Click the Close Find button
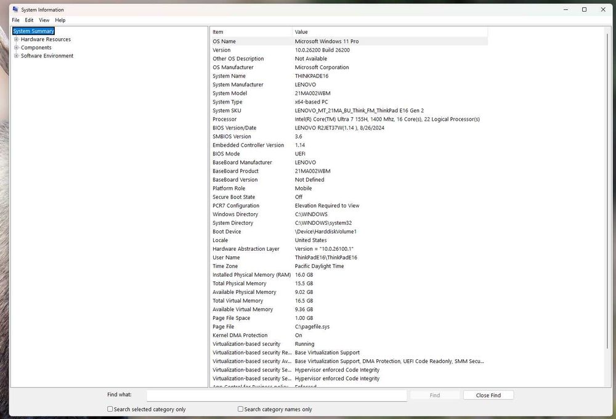The height and width of the screenshot is (419, 616). coord(488,396)
